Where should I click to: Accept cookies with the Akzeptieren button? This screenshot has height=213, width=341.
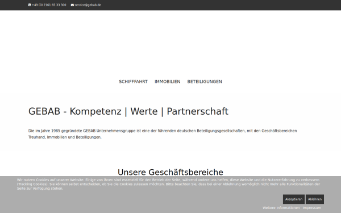pyautogui.click(x=294, y=199)
